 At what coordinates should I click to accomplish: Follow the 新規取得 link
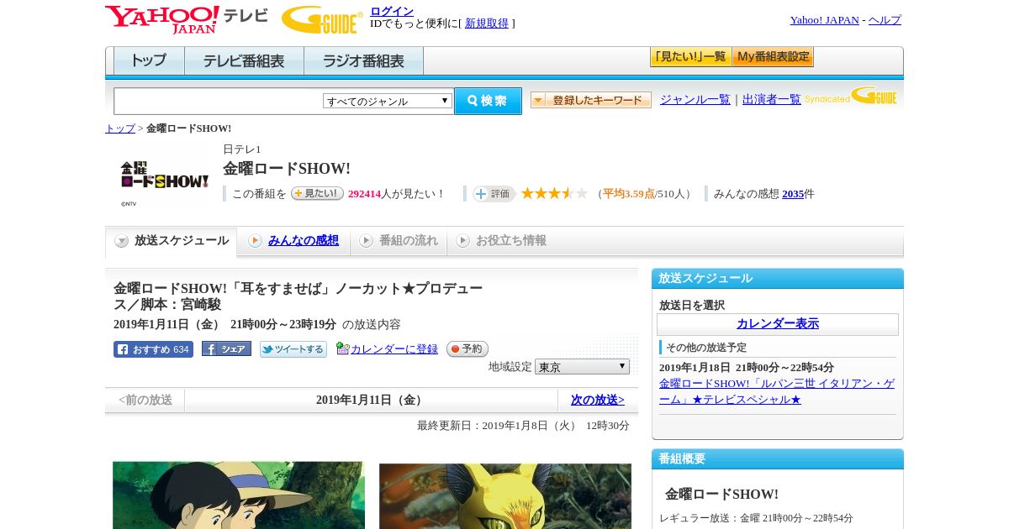[x=487, y=24]
